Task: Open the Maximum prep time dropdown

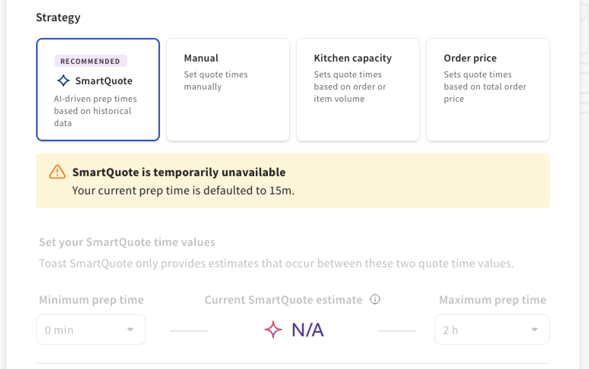Action: pos(492,330)
